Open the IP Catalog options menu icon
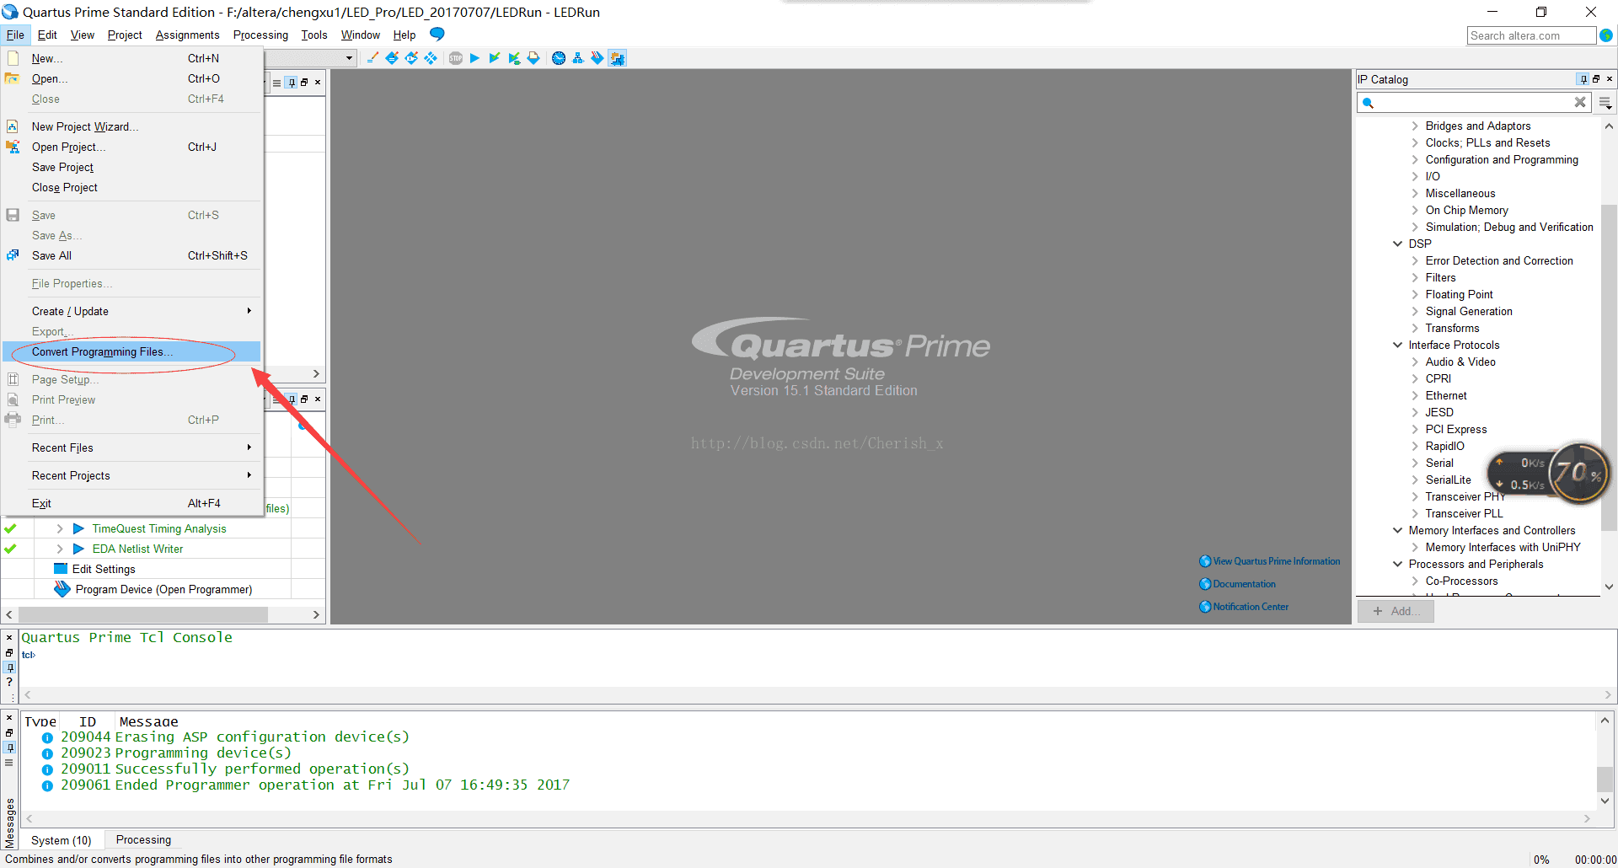This screenshot has width=1618, height=868. [x=1605, y=103]
